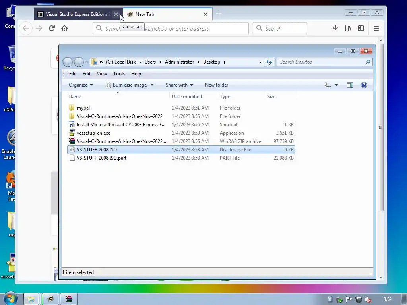Open the Help menu
The image size is (407, 305).
[x=136, y=74]
